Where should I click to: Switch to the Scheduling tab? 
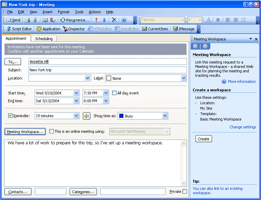tap(44, 39)
